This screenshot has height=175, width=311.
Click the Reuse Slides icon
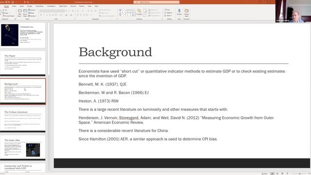25,13
